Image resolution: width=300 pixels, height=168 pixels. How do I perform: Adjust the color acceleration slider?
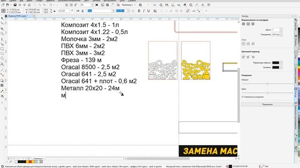pos(268,93)
